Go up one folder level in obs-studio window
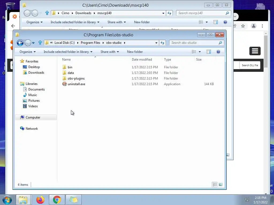This screenshot has width=274, height=205. [40, 42]
